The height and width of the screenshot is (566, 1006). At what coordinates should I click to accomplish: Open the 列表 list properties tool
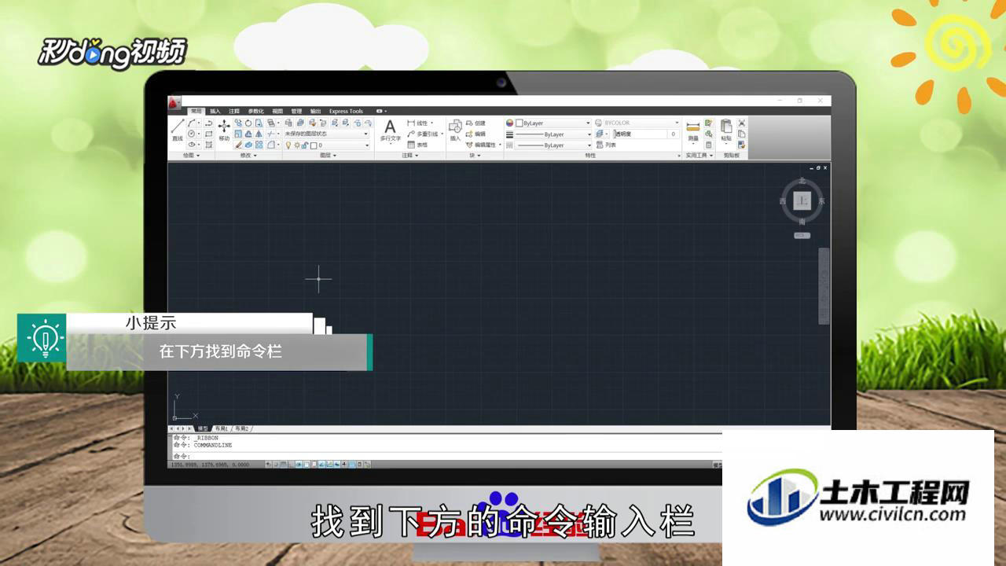pos(606,145)
